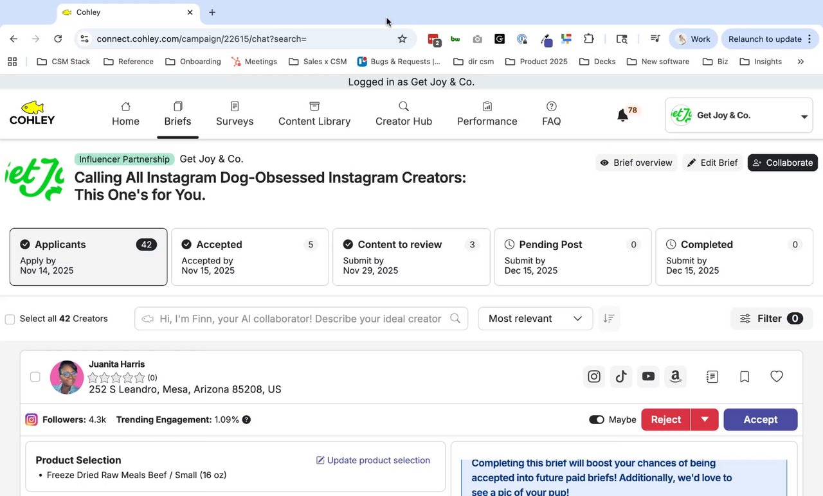
Task: Open the creator's Amazon storefront icon
Action: pyautogui.click(x=675, y=376)
